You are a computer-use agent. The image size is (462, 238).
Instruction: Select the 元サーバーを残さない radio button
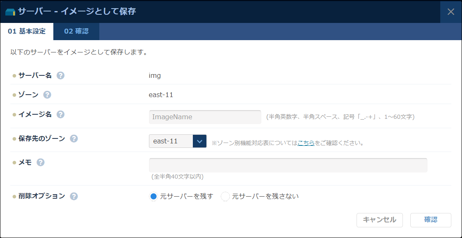[225, 196]
